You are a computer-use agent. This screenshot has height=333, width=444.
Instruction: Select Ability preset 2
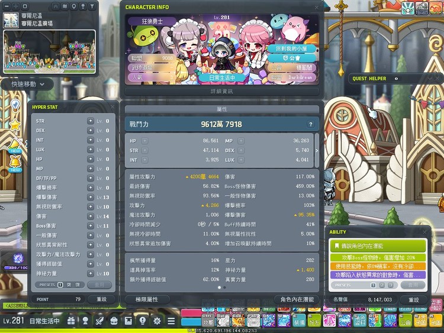click(x=382, y=285)
